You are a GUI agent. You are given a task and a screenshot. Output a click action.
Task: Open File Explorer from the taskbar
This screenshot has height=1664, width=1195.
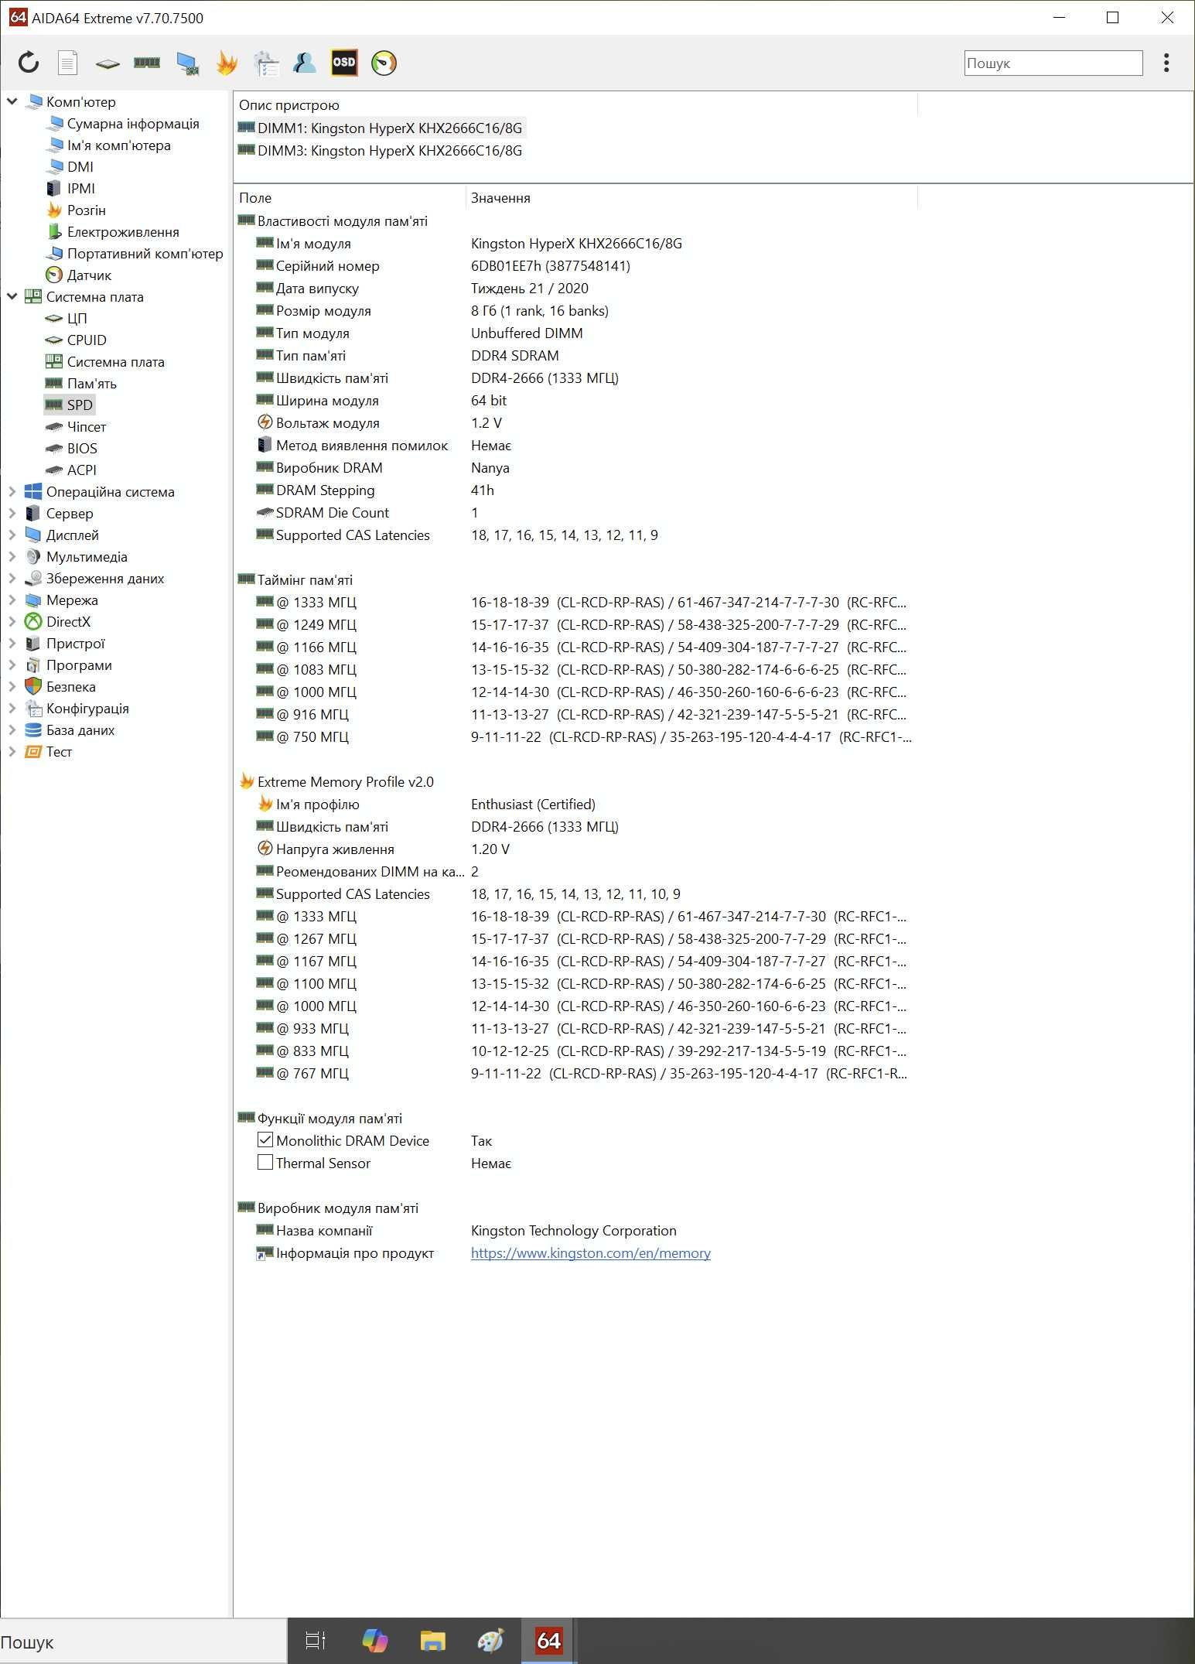(432, 1640)
